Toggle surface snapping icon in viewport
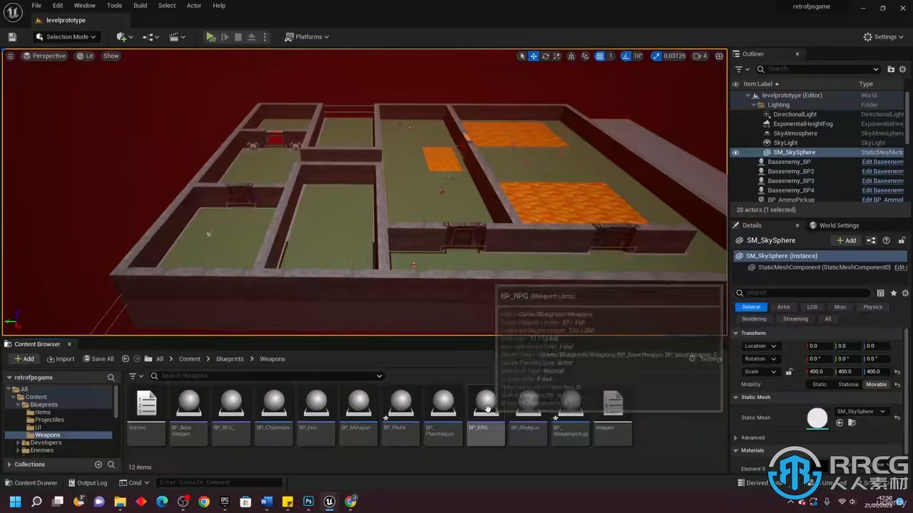 (x=586, y=56)
